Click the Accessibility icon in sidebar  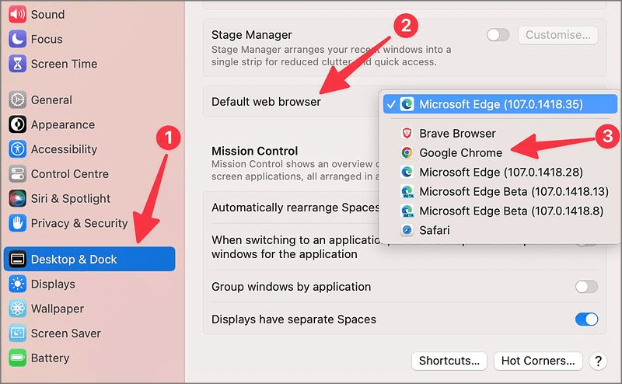pyautogui.click(x=18, y=149)
